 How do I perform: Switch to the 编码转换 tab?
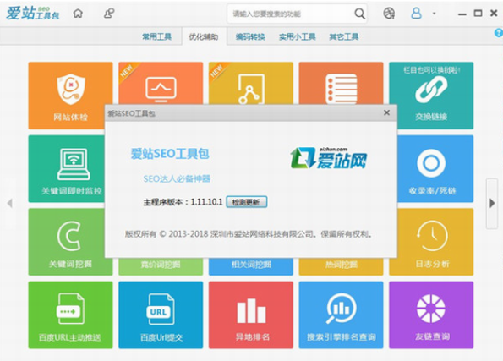(250, 36)
